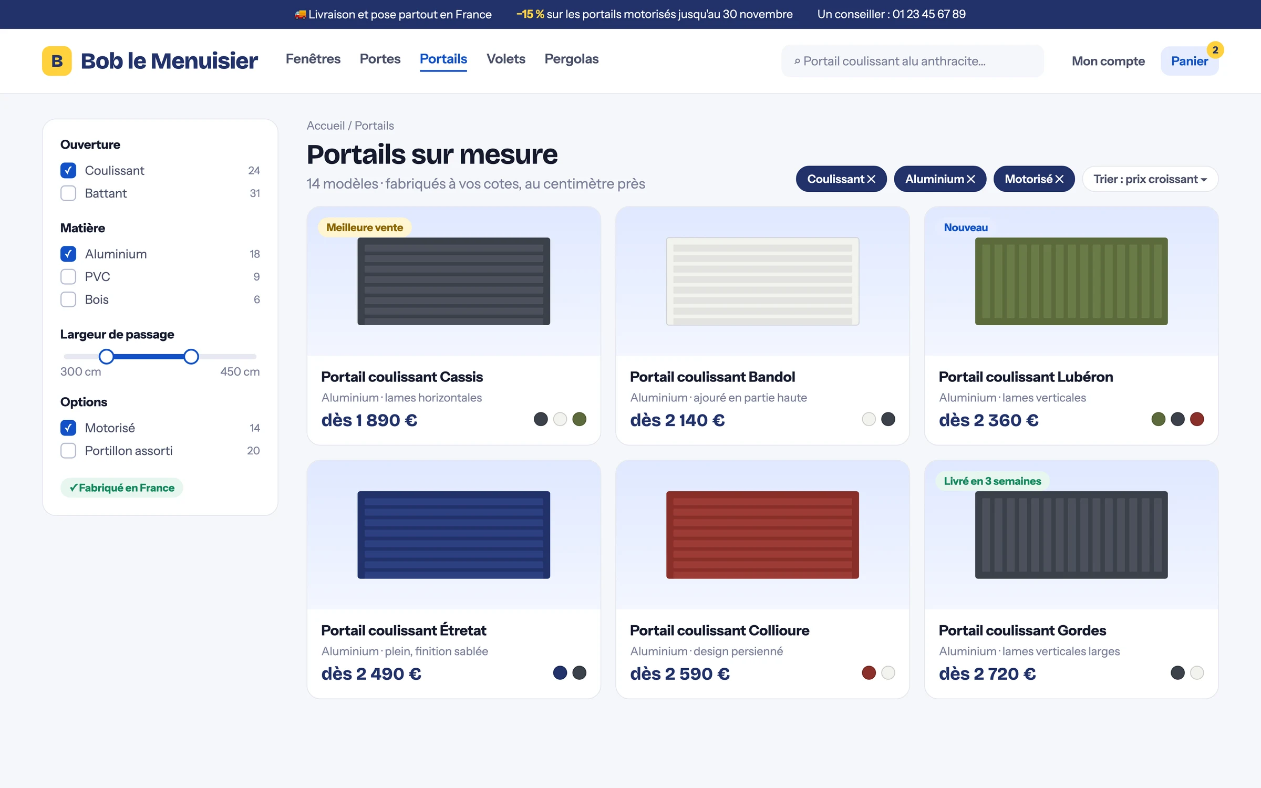This screenshot has height=788, width=1261.
Task: Select anthracite color swatch on Cassis
Action: click(x=541, y=419)
